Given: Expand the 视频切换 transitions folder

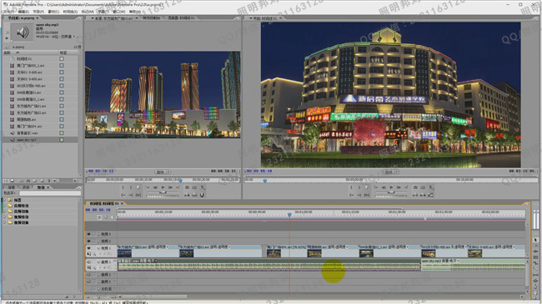Looking at the screenshot, I should pos(5,222).
